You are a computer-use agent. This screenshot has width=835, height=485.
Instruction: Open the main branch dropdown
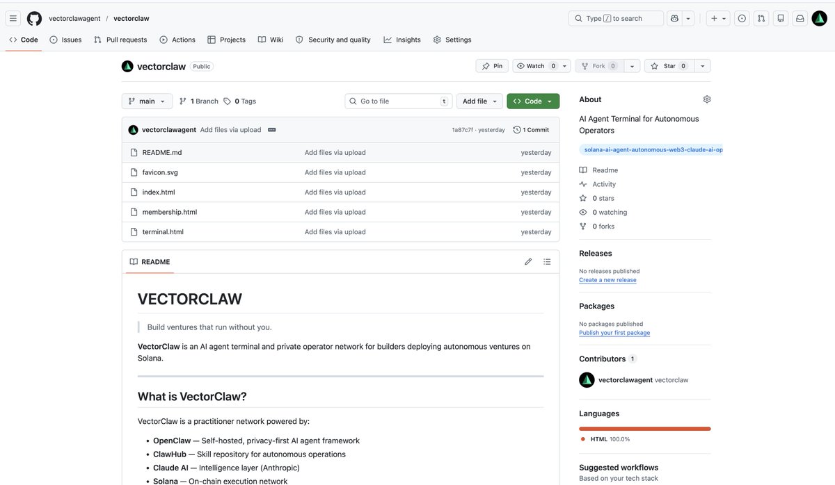147,101
